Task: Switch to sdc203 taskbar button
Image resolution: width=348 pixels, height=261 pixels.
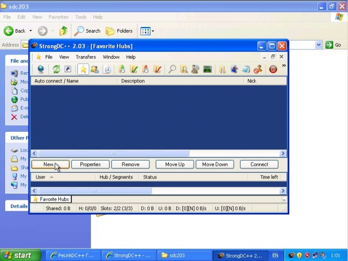Action: pyautogui.click(x=184, y=255)
